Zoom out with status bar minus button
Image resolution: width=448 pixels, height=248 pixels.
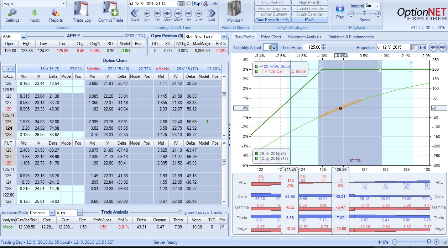(395, 242)
